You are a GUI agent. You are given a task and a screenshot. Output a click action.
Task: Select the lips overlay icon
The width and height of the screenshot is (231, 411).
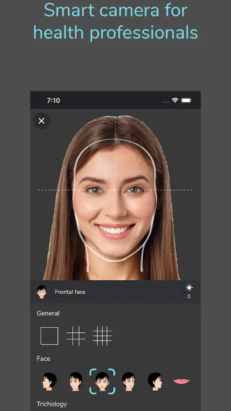click(x=181, y=382)
